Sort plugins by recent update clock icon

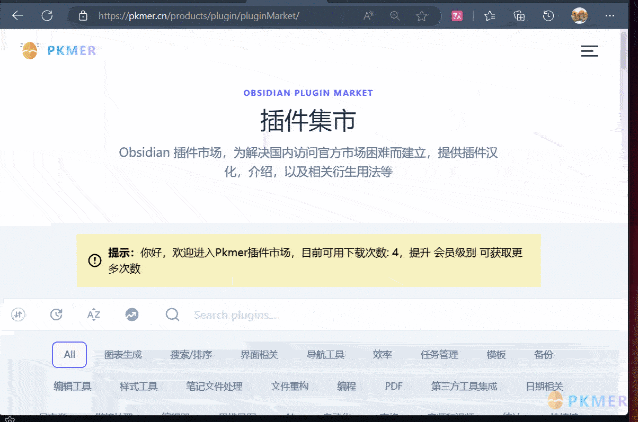[x=56, y=315]
